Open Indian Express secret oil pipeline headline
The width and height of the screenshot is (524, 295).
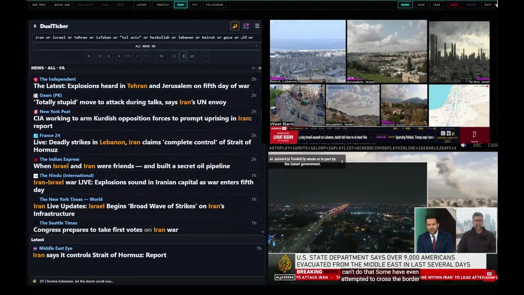click(x=132, y=166)
